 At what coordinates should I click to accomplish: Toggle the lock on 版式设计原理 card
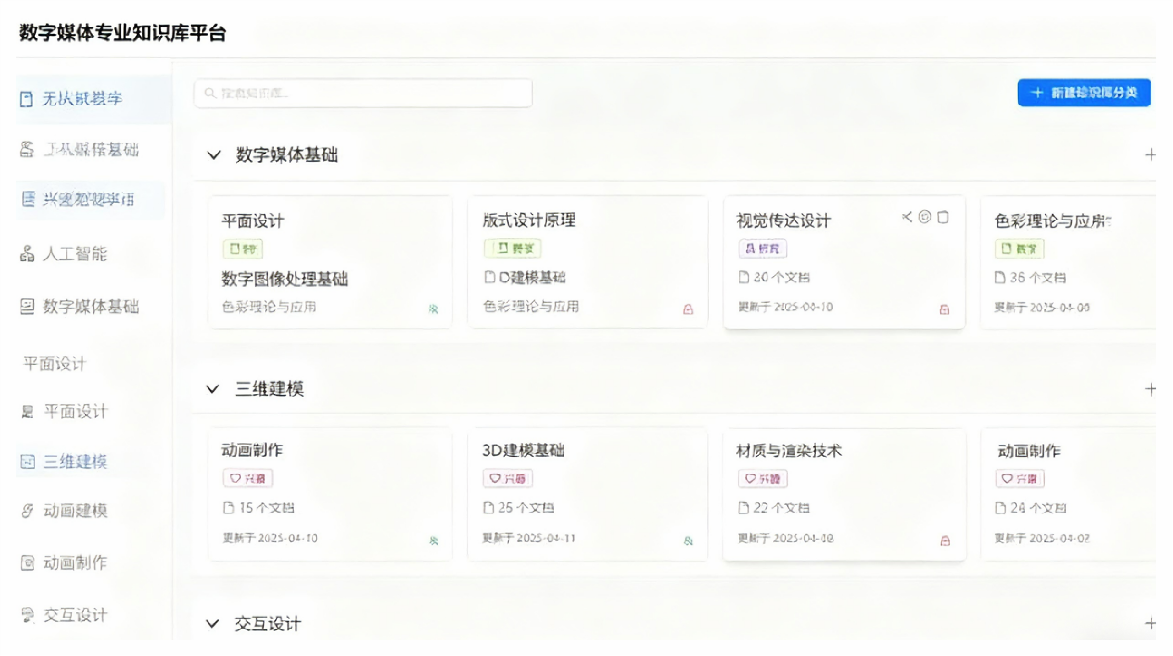tap(689, 309)
